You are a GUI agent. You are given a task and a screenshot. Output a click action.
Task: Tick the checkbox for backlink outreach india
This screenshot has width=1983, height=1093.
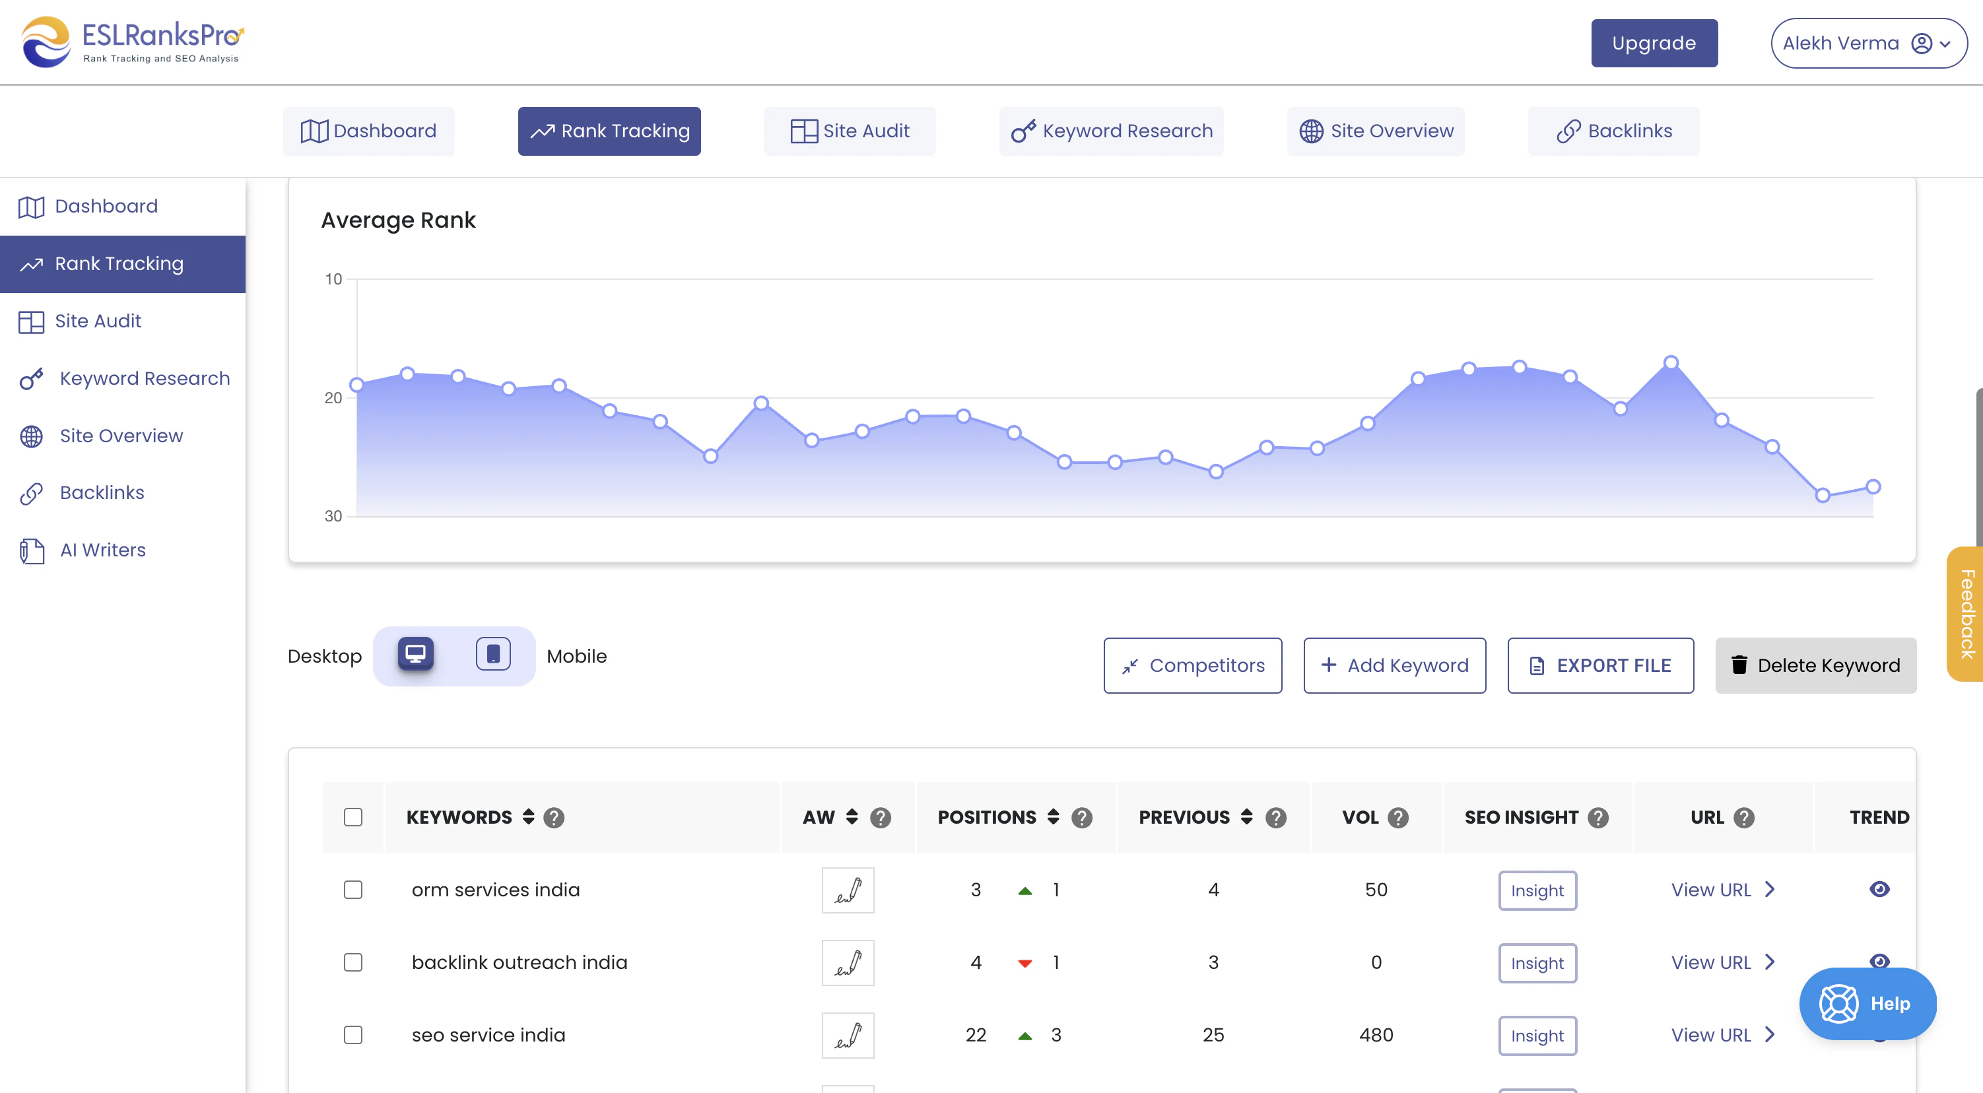point(353,962)
